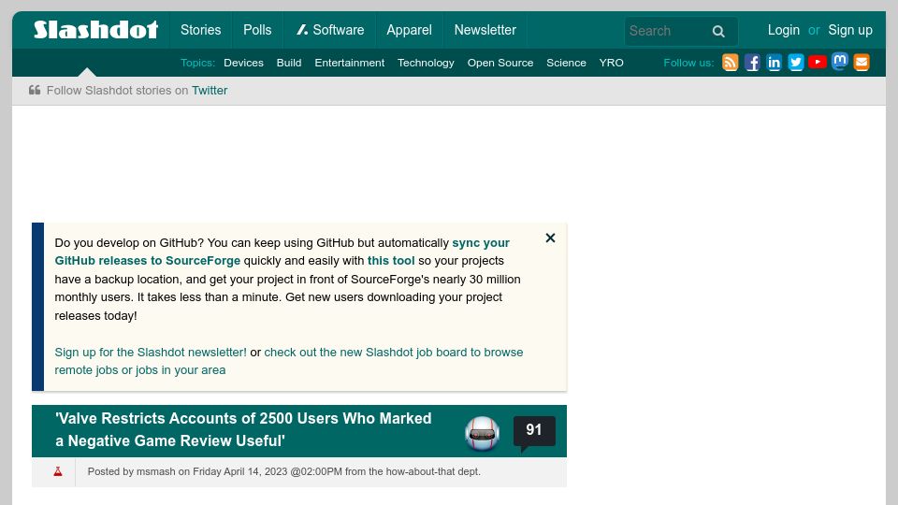This screenshot has height=505, width=898.
Task: Select the YRO topic
Action: [611, 63]
